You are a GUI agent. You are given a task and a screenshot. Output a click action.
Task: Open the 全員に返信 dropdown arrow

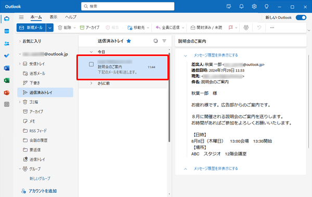point(183,28)
